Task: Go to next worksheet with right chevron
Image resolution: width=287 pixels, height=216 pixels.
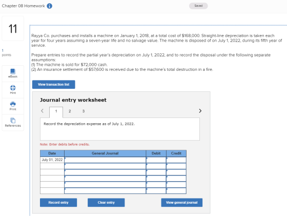Action: click(200, 111)
